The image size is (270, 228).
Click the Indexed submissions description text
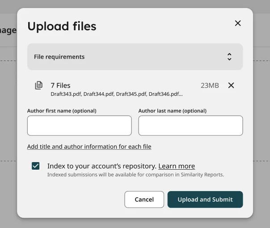pyautogui.click(x=136, y=175)
